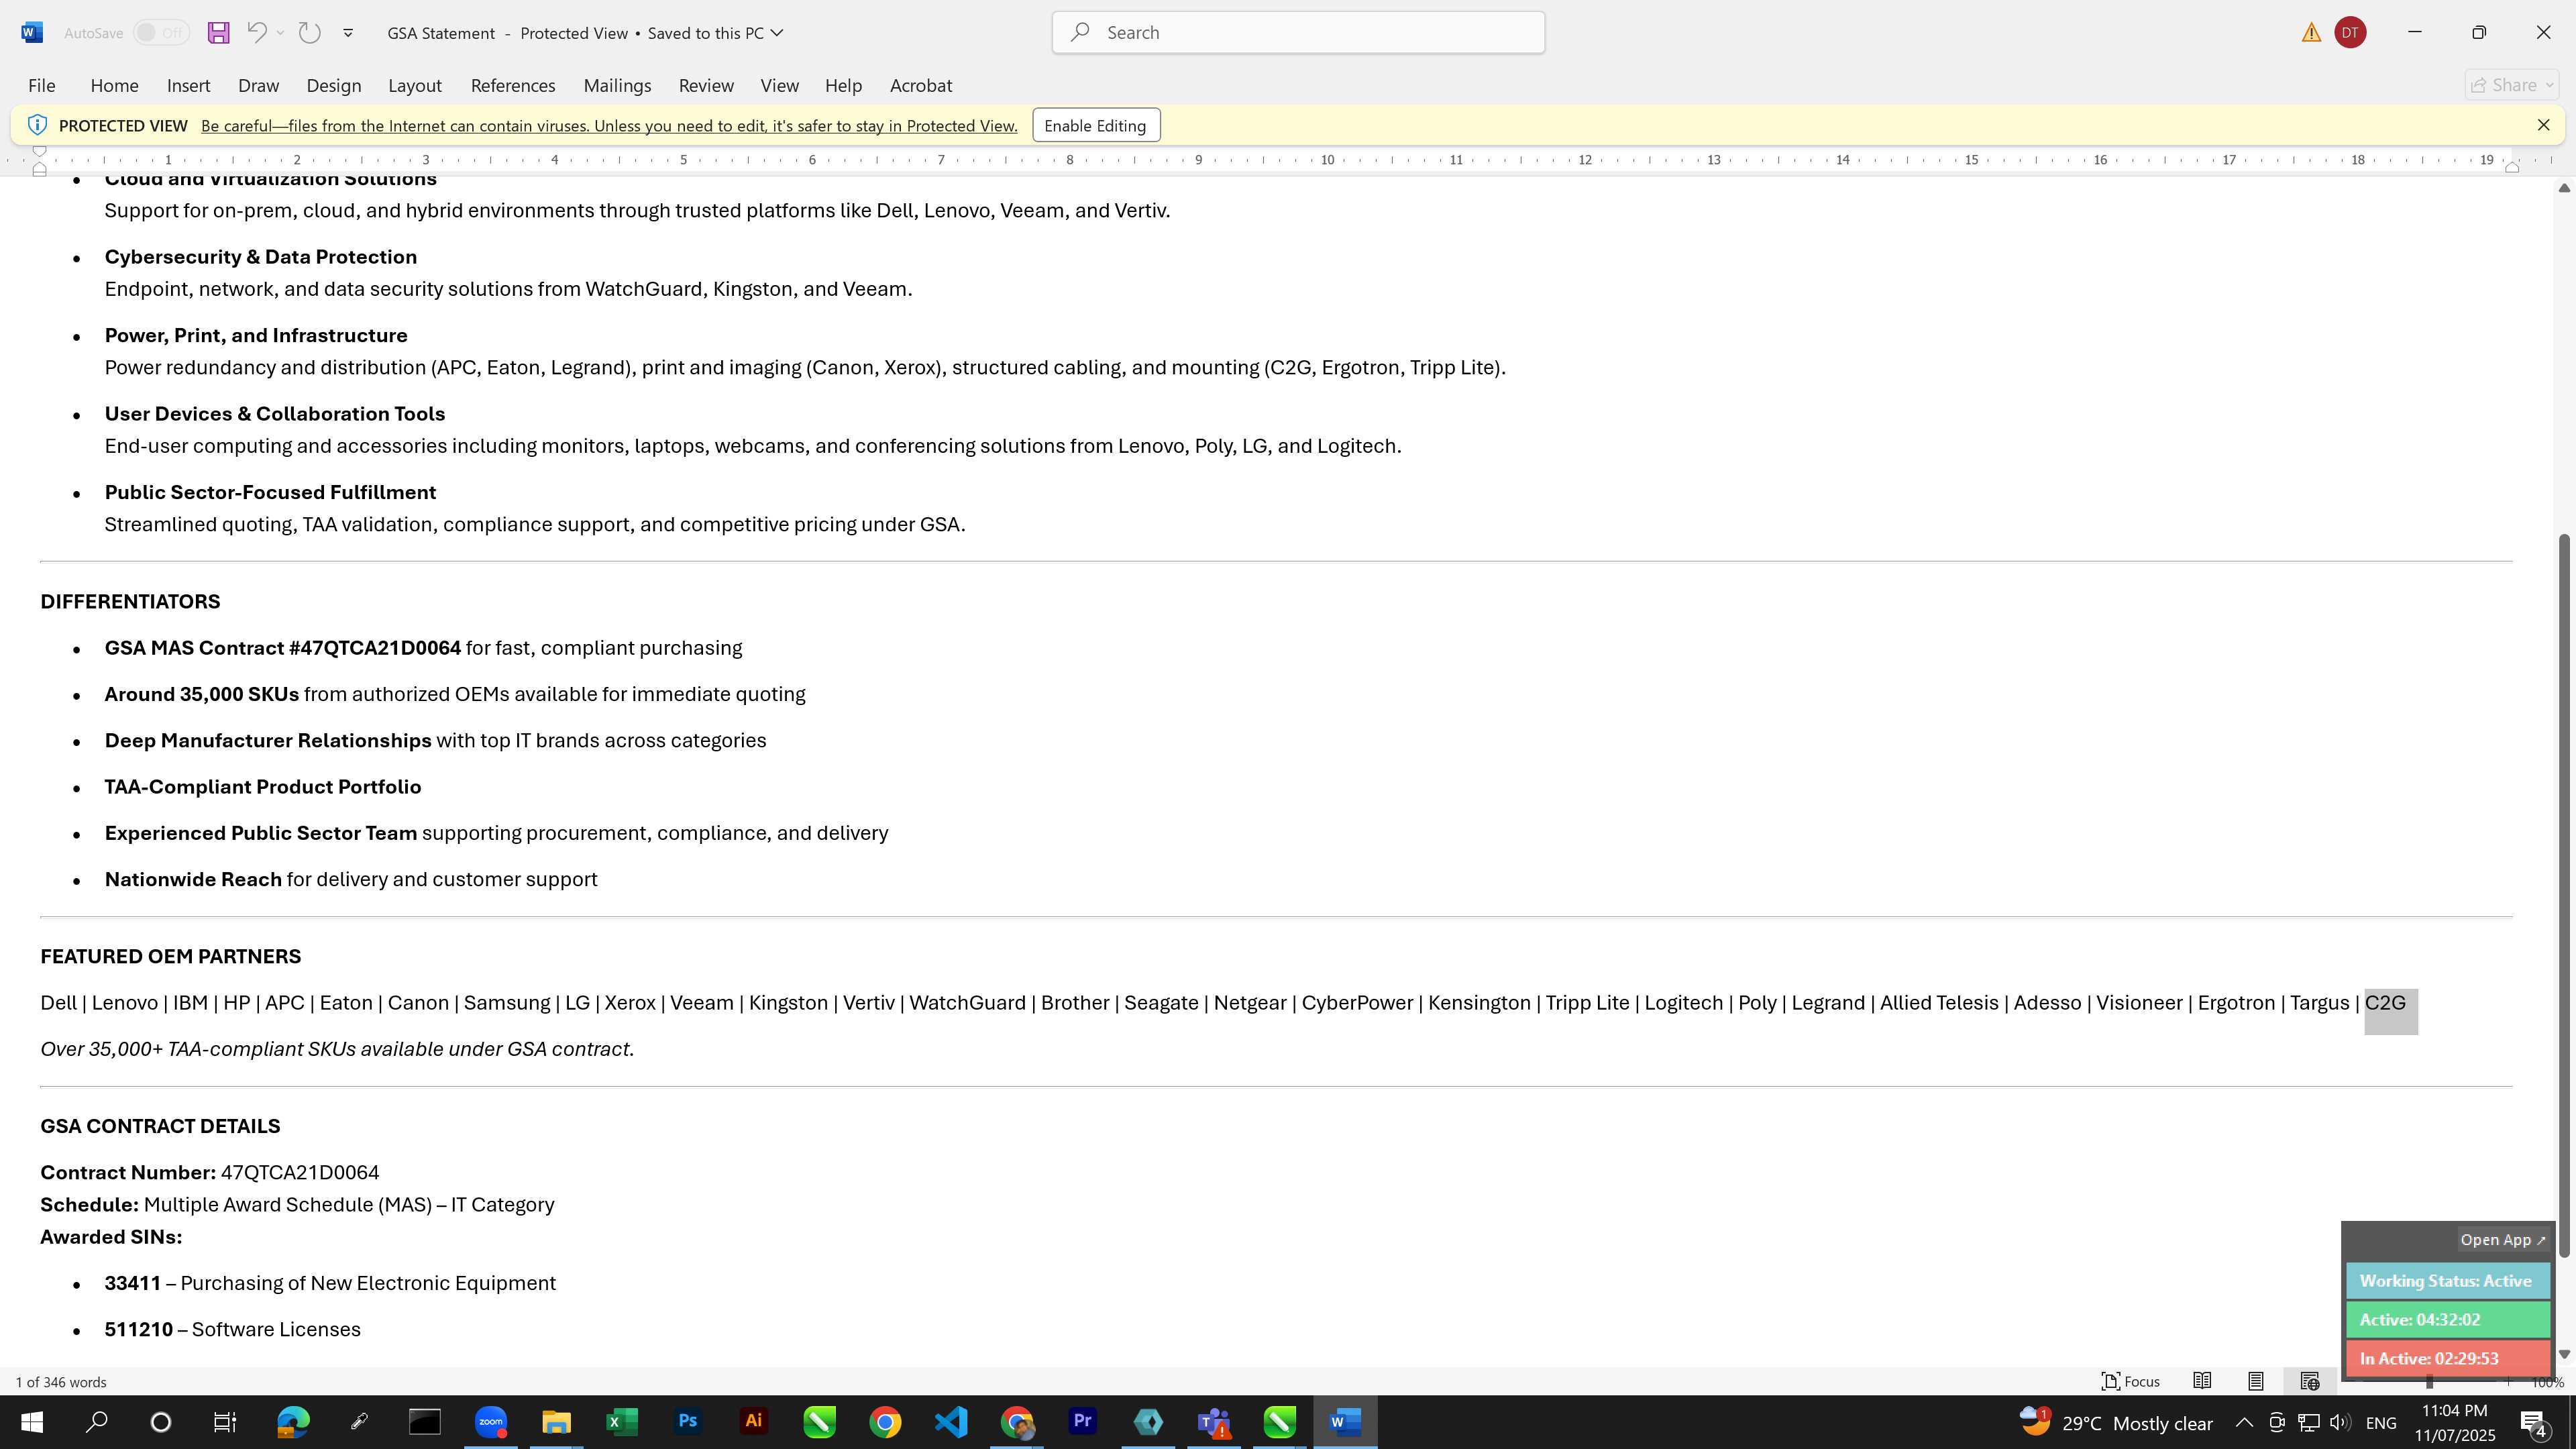
Task: Open the Review tab
Action: tap(706, 85)
